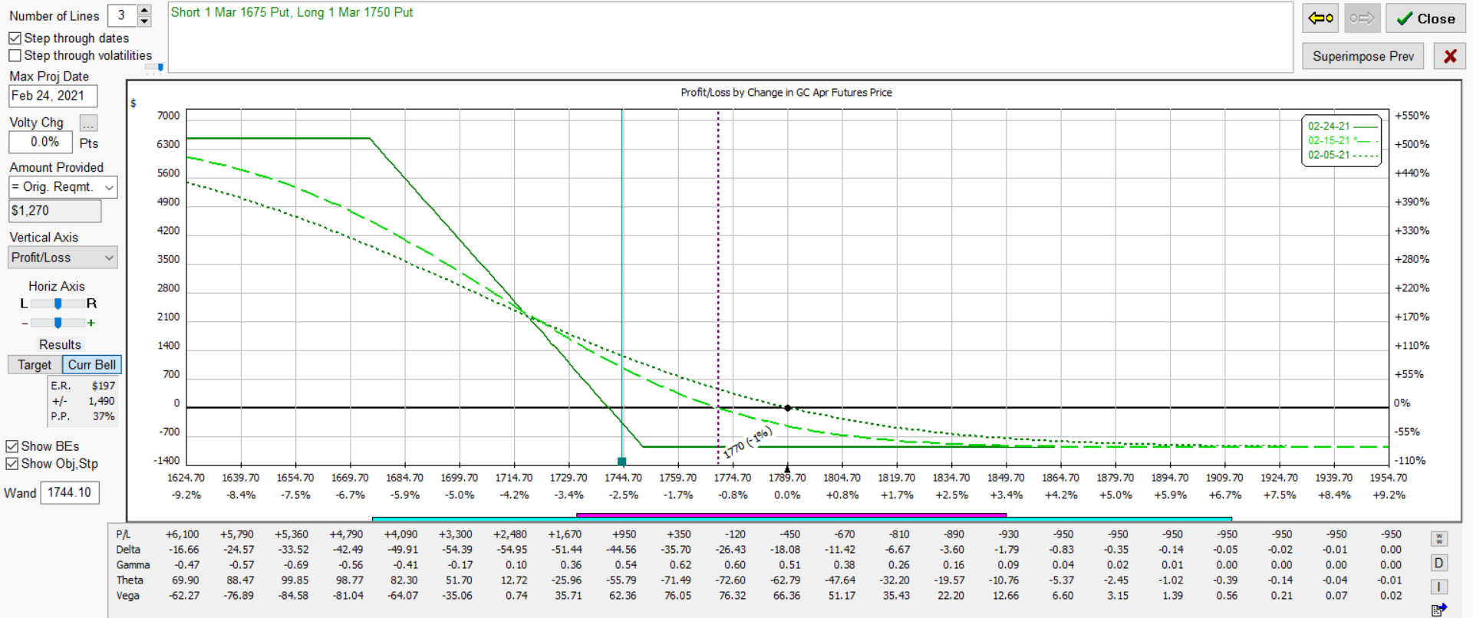Image resolution: width=1473 pixels, height=618 pixels.
Task: Uncheck Step through dates
Action: pyautogui.click(x=15, y=38)
